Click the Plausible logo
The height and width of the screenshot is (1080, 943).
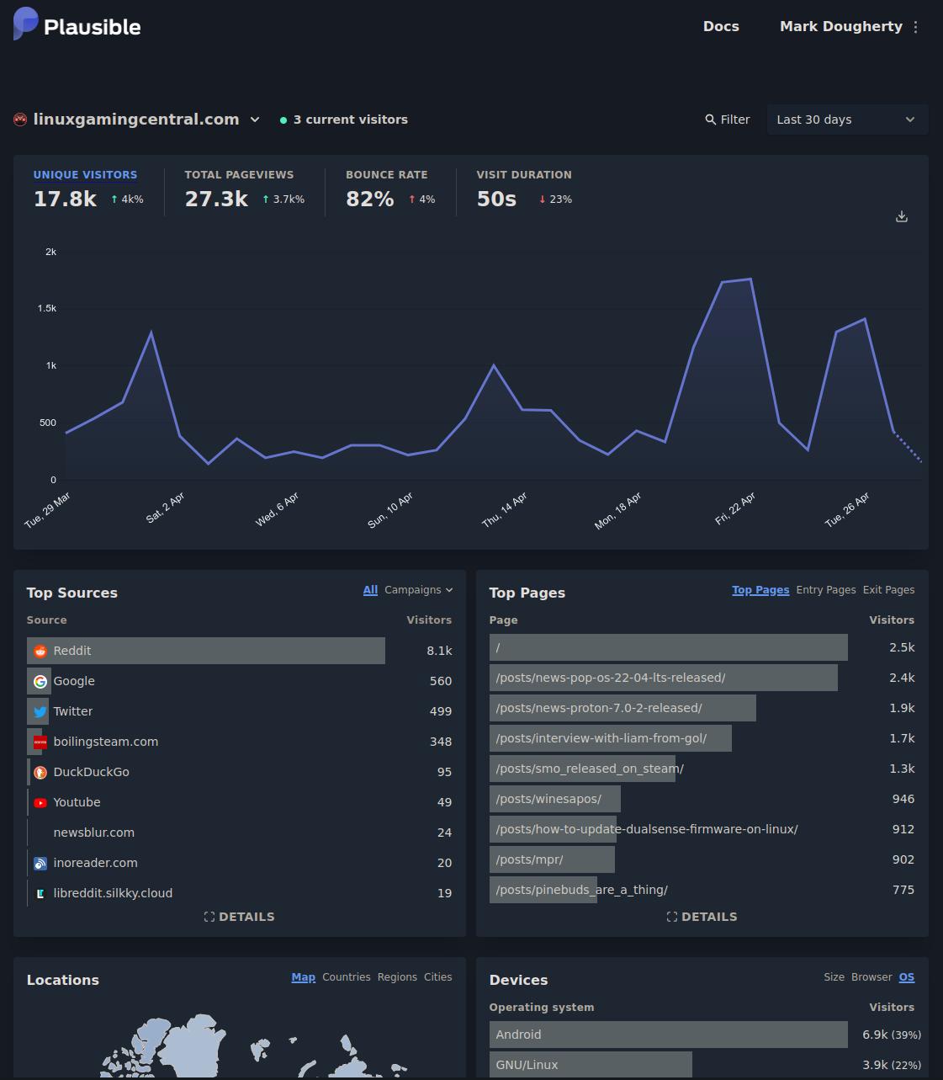[x=77, y=24]
